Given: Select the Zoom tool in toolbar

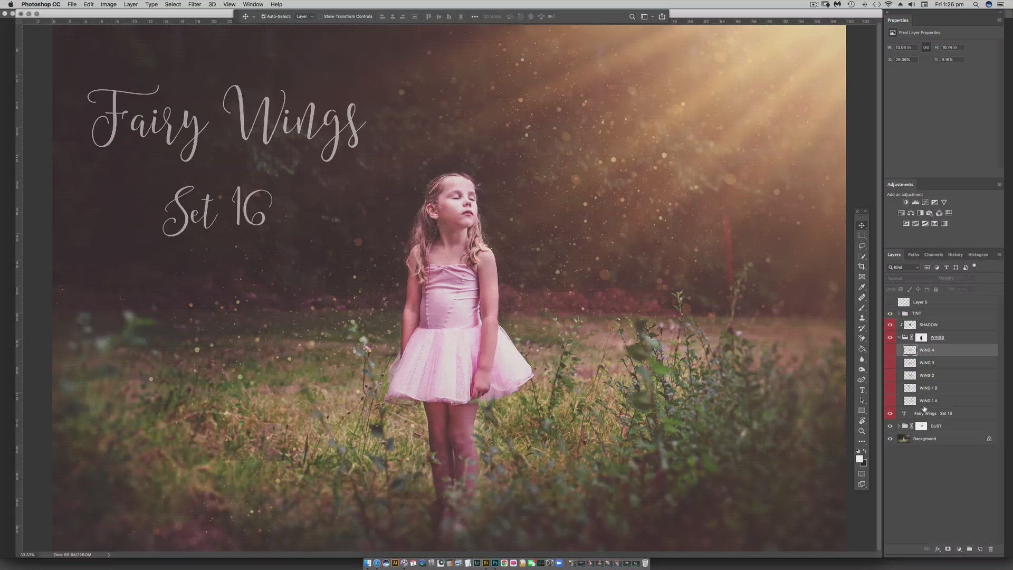Looking at the screenshot, I should (862, 431).
